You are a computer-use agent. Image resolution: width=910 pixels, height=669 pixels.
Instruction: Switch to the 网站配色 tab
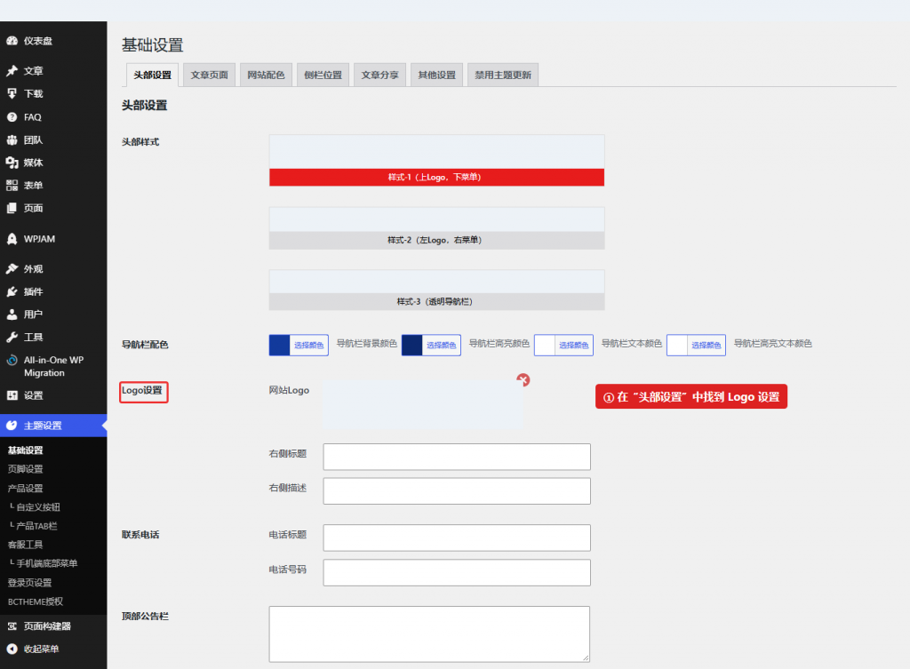266,75
